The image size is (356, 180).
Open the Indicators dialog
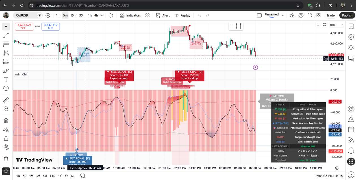coord(130,15)
